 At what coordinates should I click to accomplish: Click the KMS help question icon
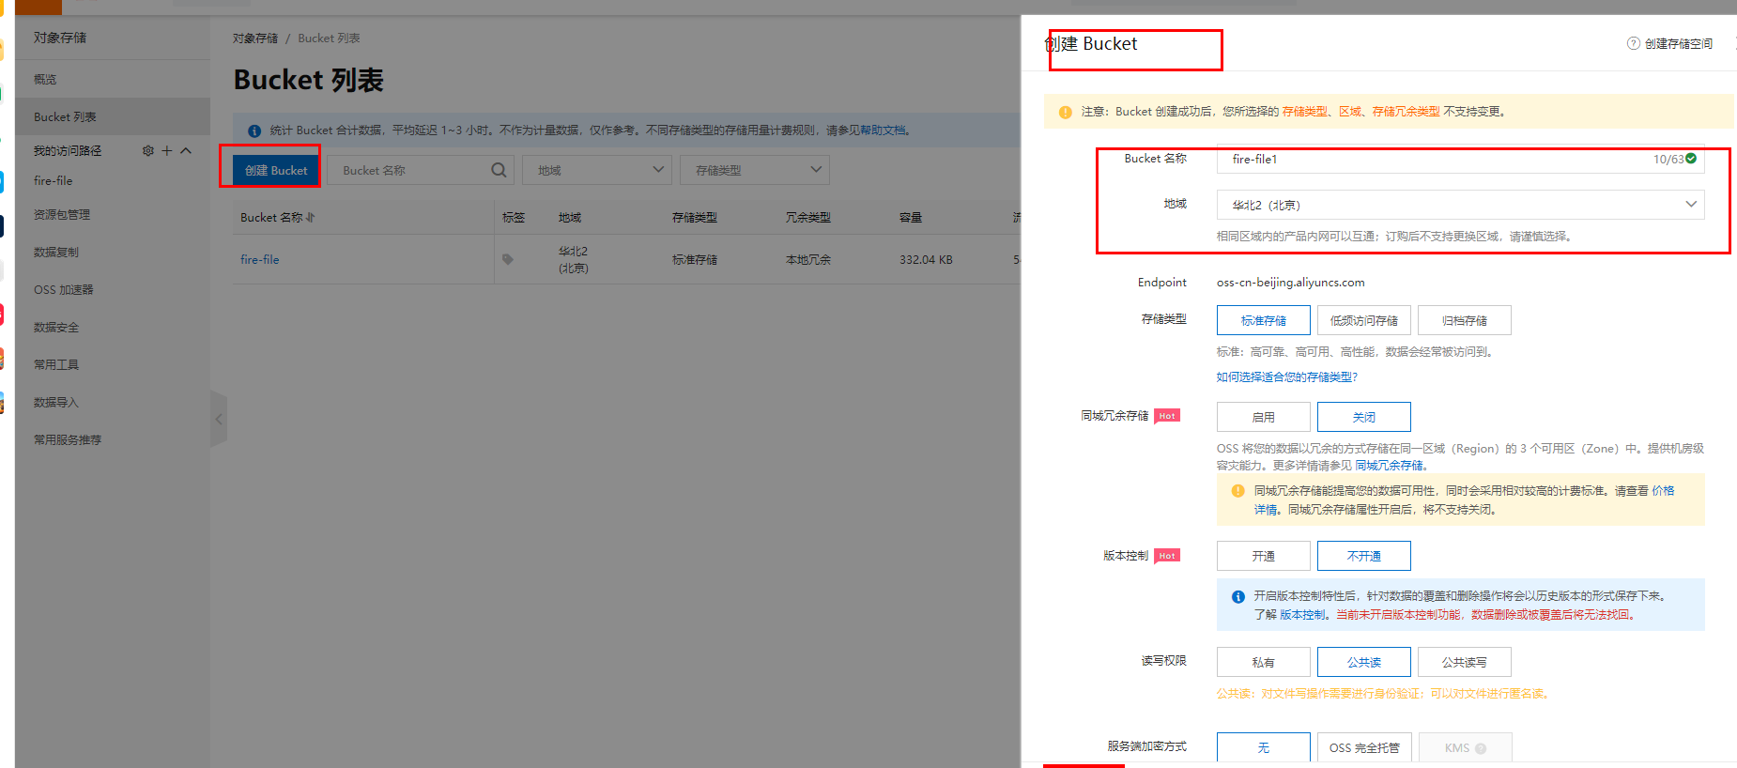click(1481, 748)
